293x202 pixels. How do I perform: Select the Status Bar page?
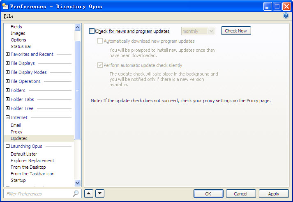[x=21, y=46]
